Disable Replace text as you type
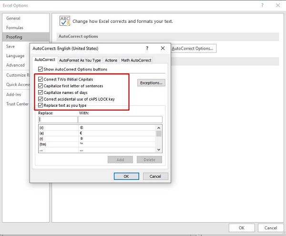286x236 pixels. point(41,105)
